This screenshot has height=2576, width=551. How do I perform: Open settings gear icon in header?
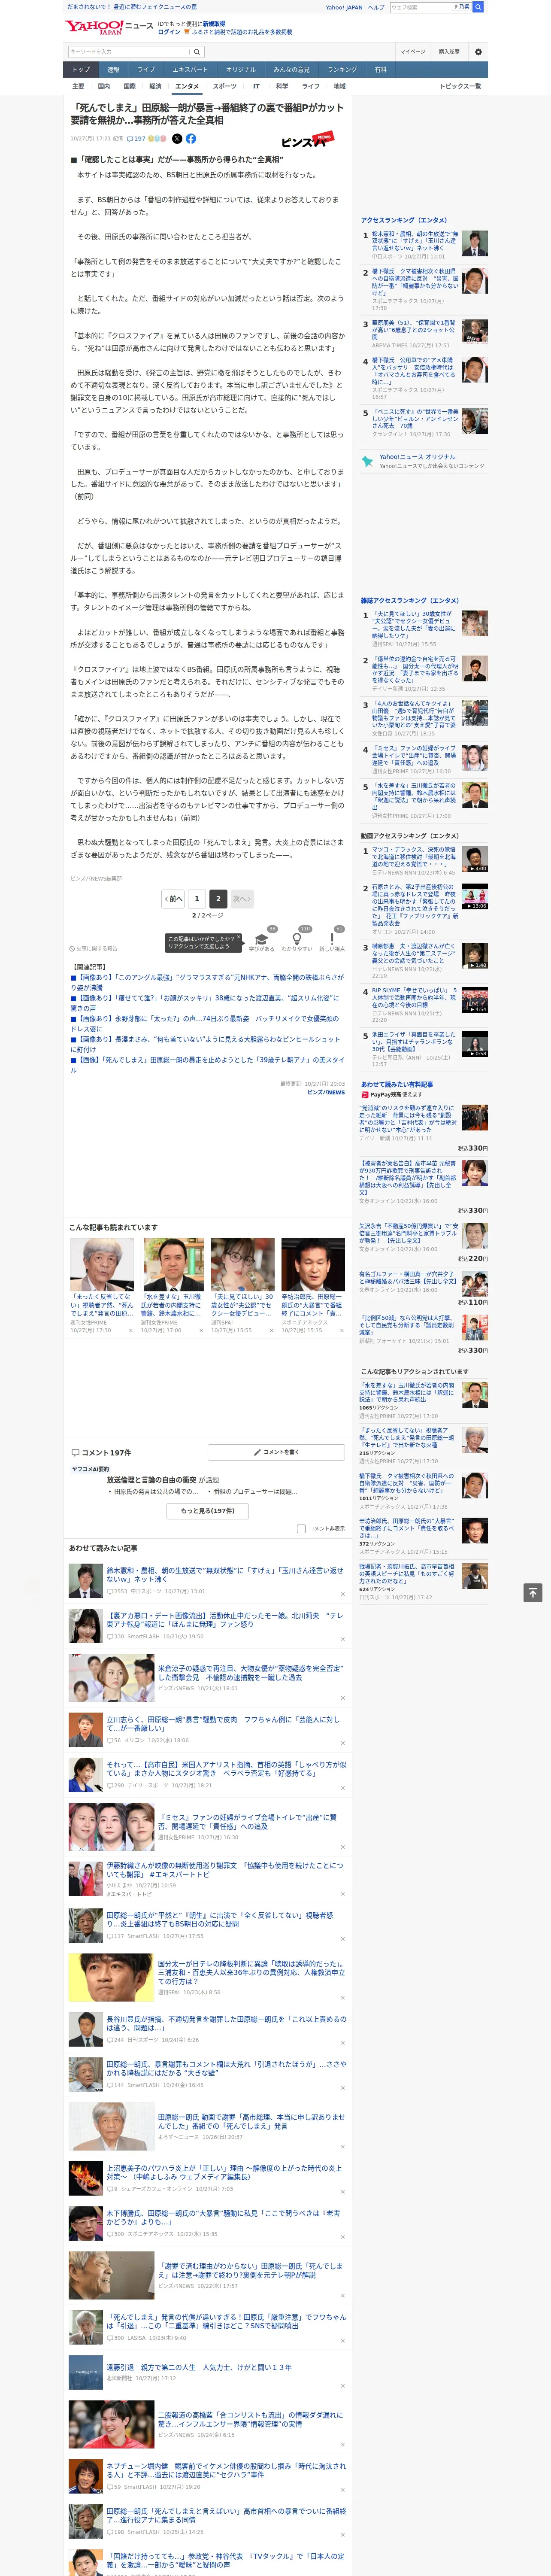(x=478, y=52)
